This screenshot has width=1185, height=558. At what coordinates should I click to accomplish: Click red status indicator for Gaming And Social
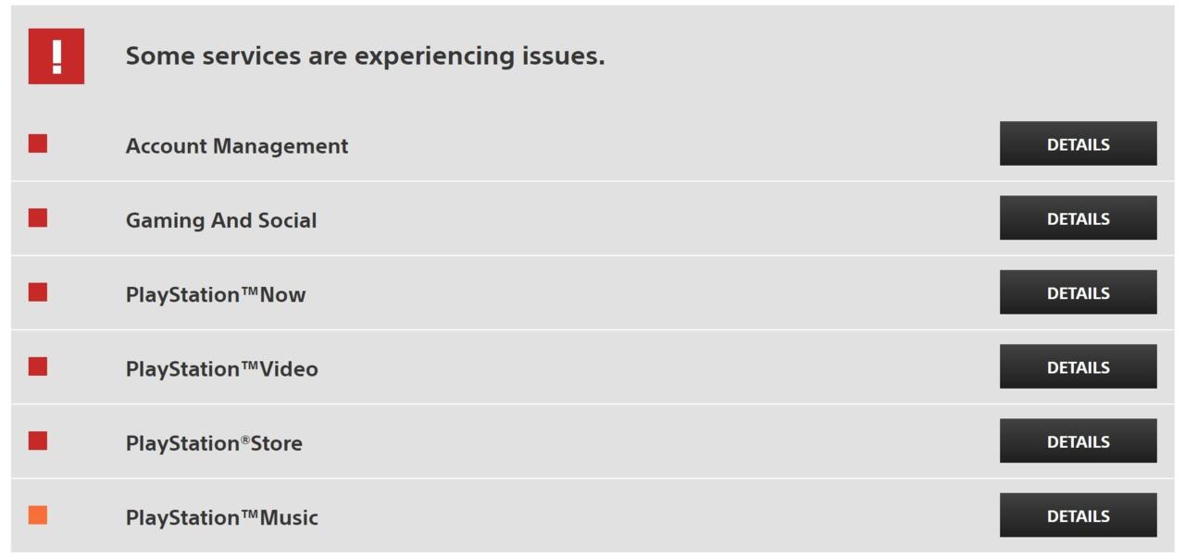pos(38,217)
